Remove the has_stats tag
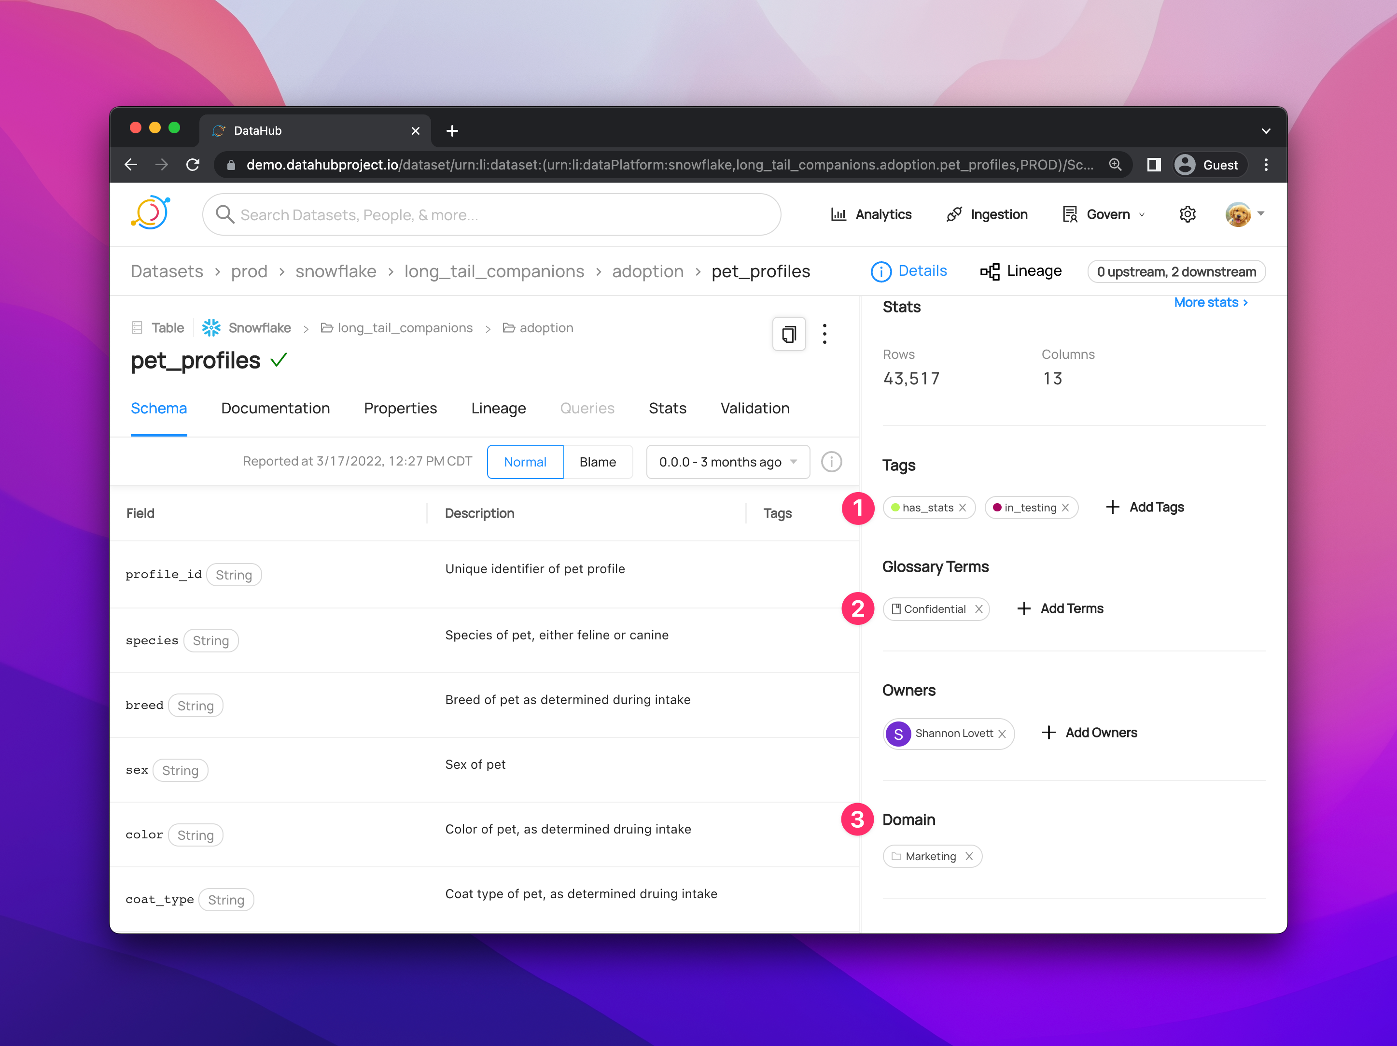Viewport: 1397px width, 1046px height. (x=963, y=508)
